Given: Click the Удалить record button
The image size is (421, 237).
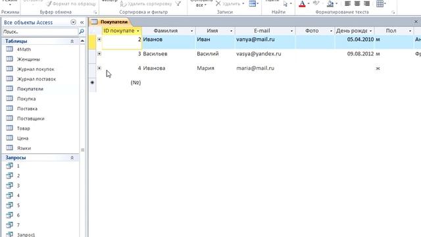Looking at the screenshot, I should tap(229, 4).
